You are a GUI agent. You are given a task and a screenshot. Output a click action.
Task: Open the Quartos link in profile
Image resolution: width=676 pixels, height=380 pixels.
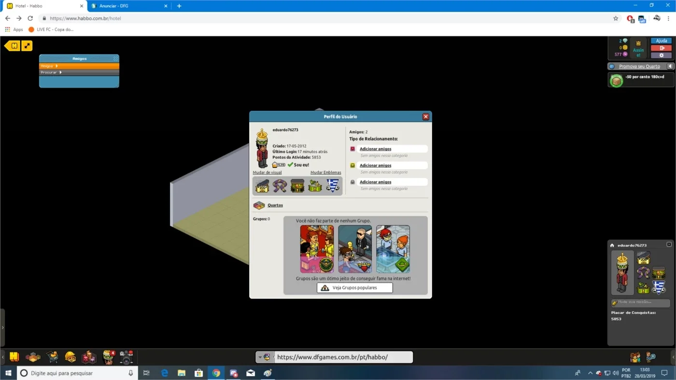275,205
